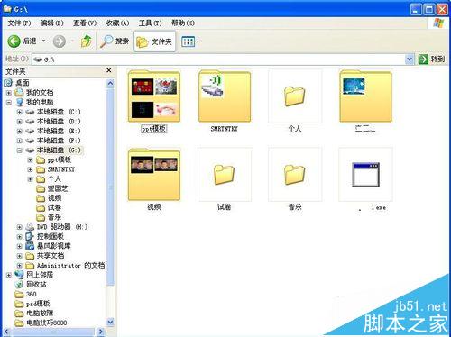Image resolution: width=451 pixels, height=337 pixels.
Task: Select 本地磁盘 (F:) drive in tree
Action: [x=59, y=141]
